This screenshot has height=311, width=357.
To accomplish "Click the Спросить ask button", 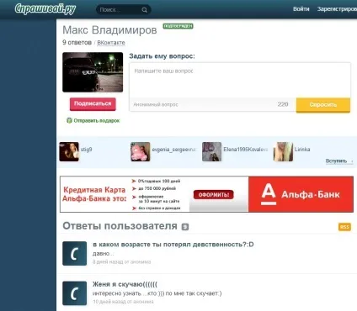I will coord(323,105).
